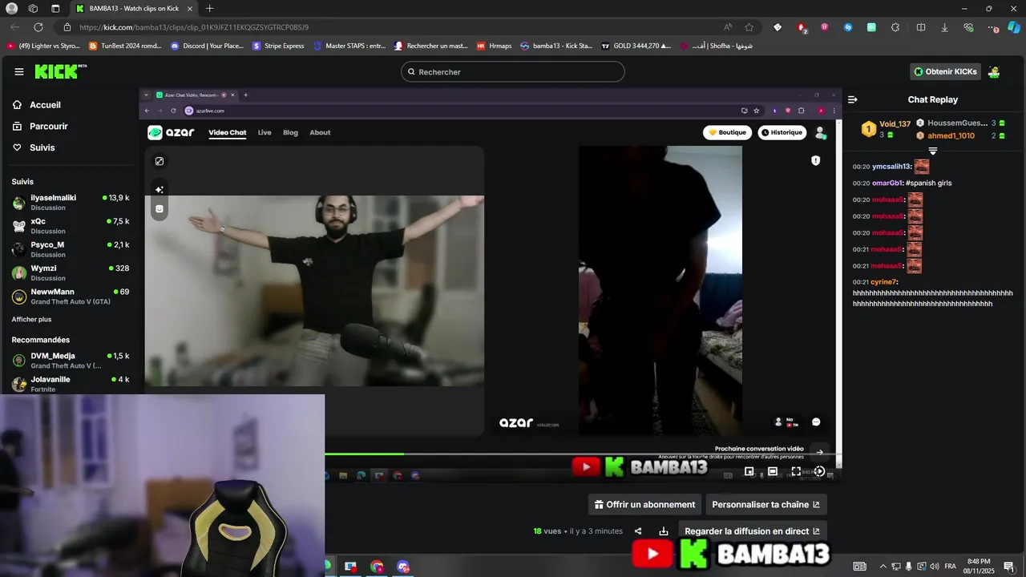1026x577 pixels.
Task: Click Personnaliser ta chaîne button
Action: (766, 505)
